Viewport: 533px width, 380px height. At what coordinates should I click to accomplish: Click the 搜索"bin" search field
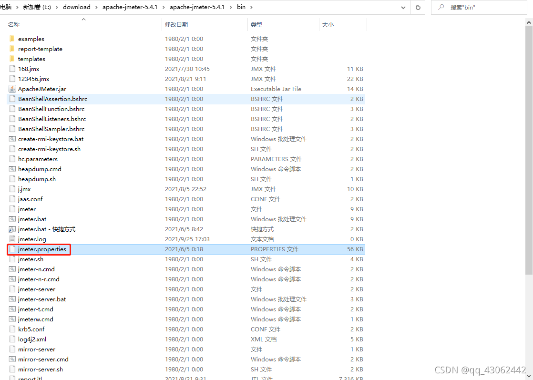coord(479,7)
